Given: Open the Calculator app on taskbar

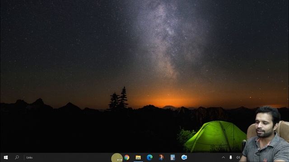Looking at the screenshot, I should coord(172,157).
